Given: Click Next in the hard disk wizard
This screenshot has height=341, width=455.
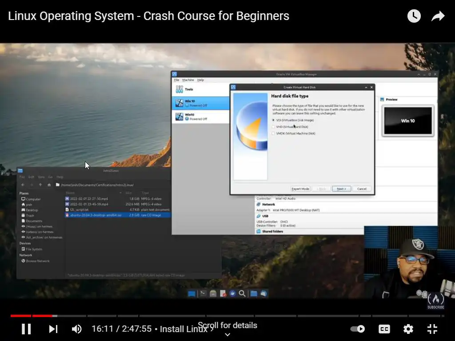Looking at the screenshot, I should (x=341, y=189).
